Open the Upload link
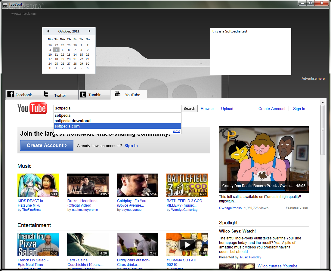This screenshot has height=271, width=331. coord(227,109)
